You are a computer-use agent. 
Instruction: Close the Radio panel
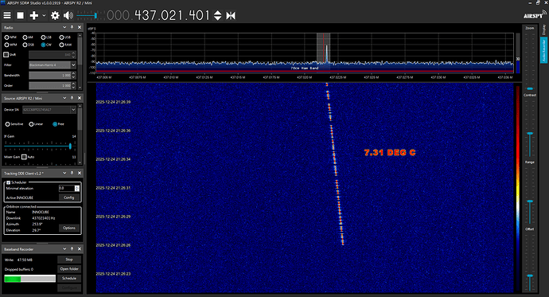(x=80, y=27)
